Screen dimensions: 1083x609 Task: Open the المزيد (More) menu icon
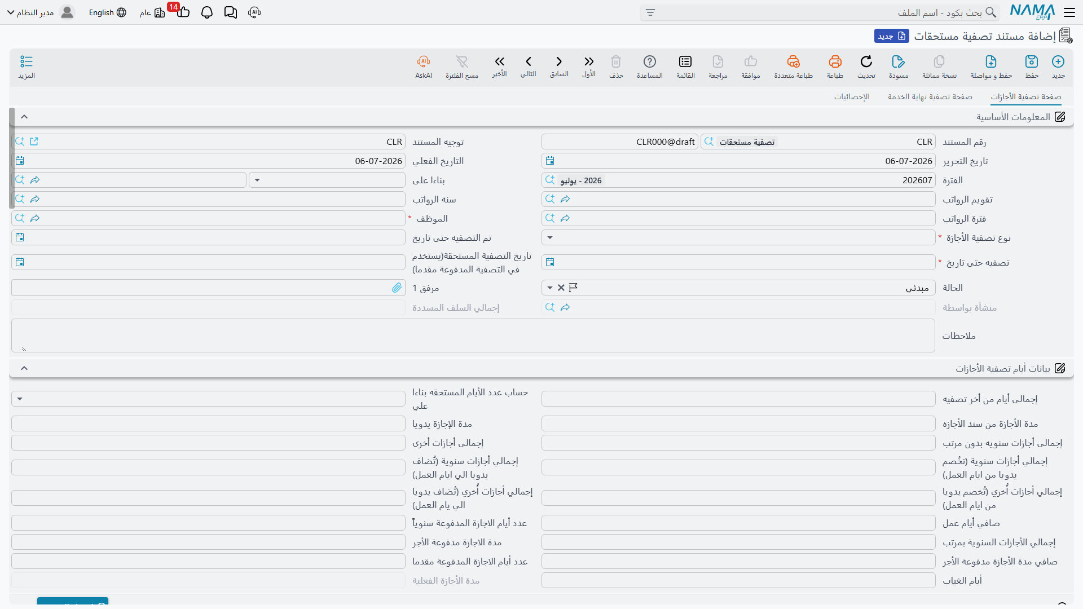[x=27, y=61]
